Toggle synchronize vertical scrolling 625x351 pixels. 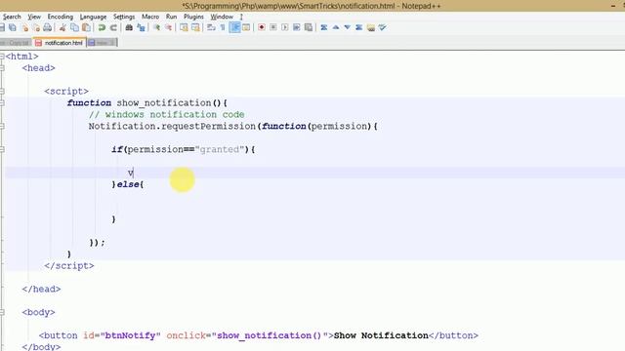184,27
